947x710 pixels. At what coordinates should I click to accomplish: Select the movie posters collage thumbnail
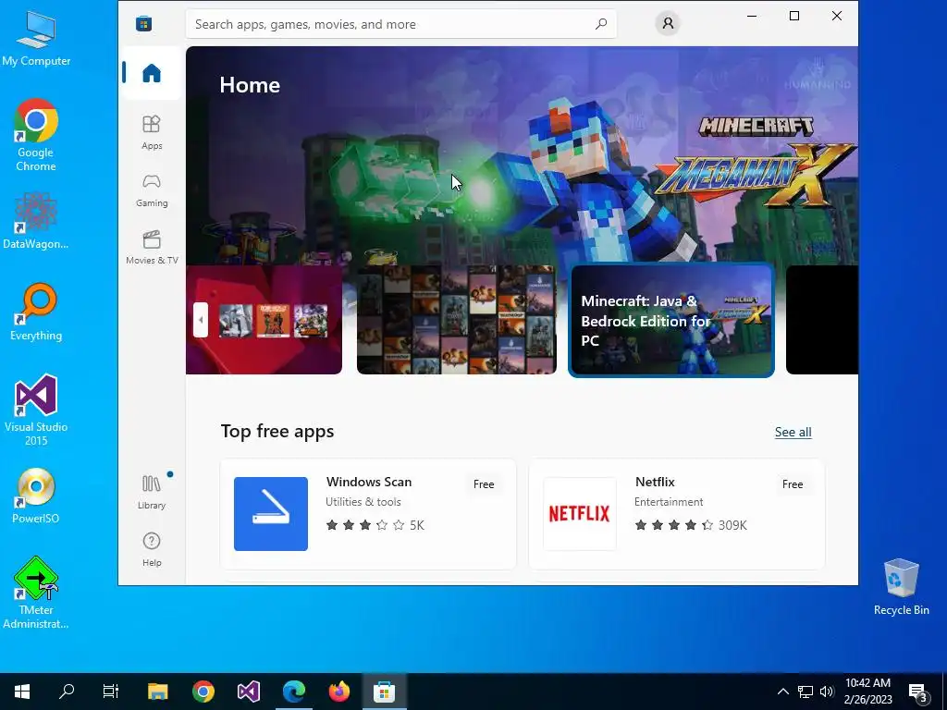pyautogui.click(x=457, y=319)
